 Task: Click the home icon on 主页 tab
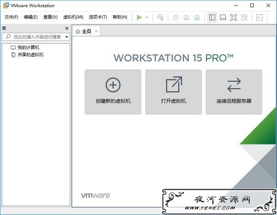pos(78,31)
